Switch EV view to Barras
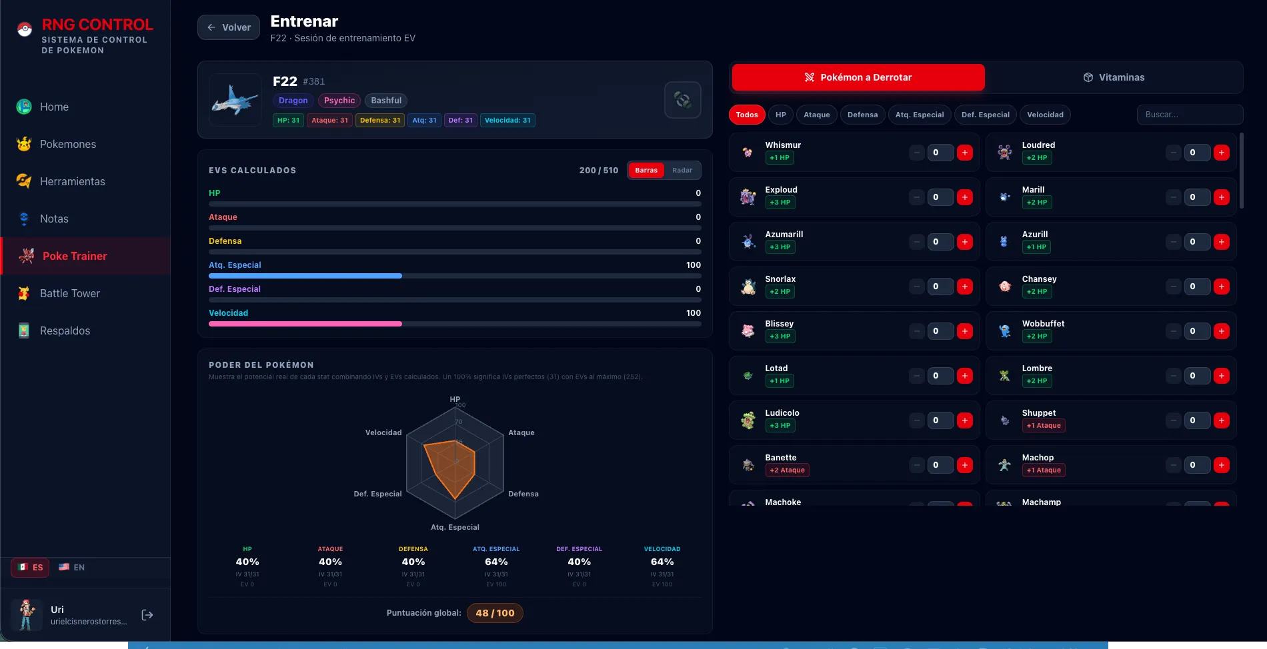Viewport: 1267px width, 649px height. pos(646,171)
